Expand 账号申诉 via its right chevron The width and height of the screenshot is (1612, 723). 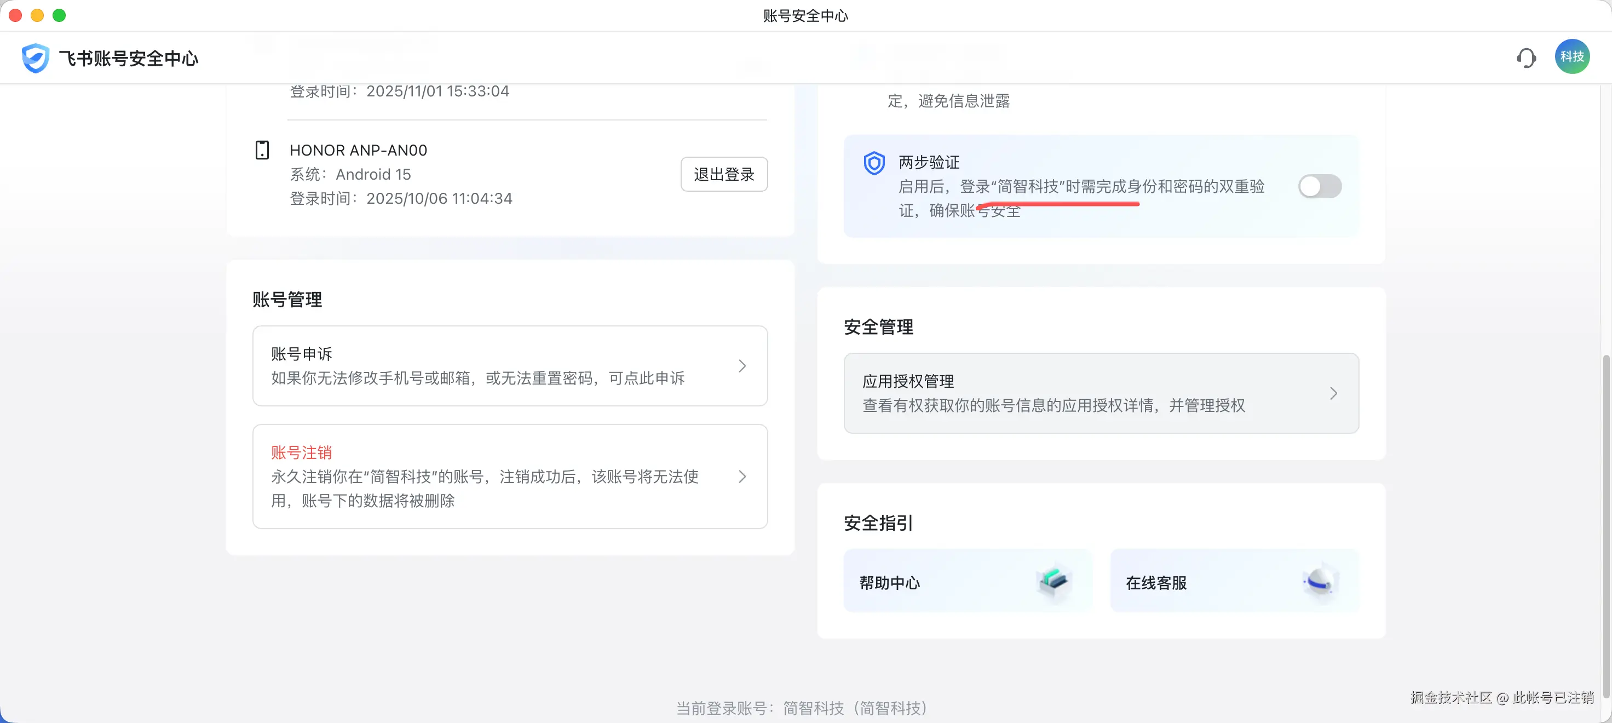(x=742, y=365)
